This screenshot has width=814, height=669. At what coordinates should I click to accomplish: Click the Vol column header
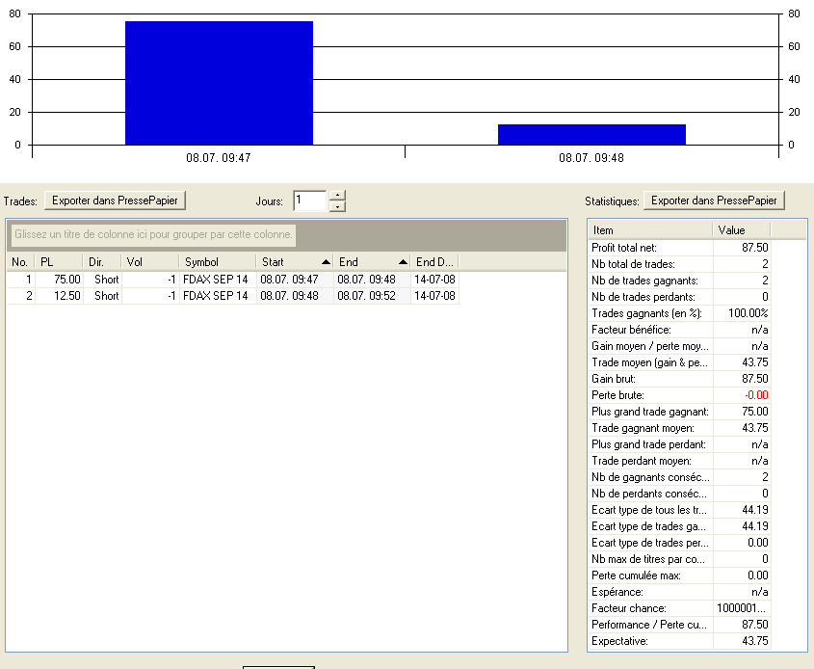pyautogui.click(x=149, y=262)
